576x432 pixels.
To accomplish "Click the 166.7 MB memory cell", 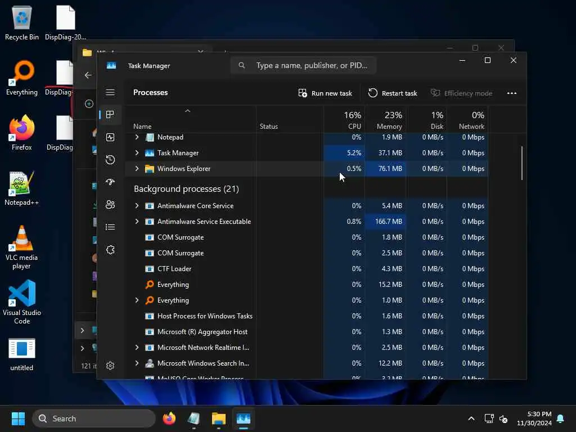I will point(385,222).
